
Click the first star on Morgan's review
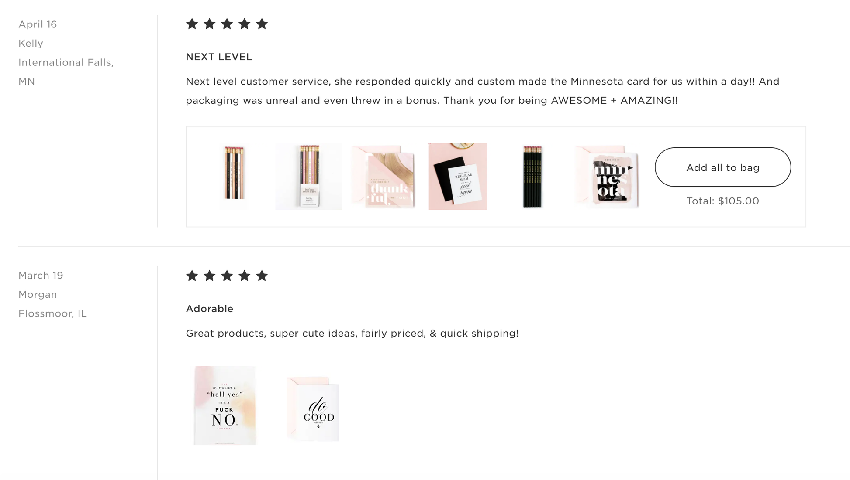[192, 276]
